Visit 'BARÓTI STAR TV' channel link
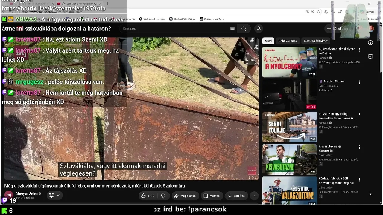Image resolution: width=383 pixels, height=215 pixels. [x=329, y=86]
